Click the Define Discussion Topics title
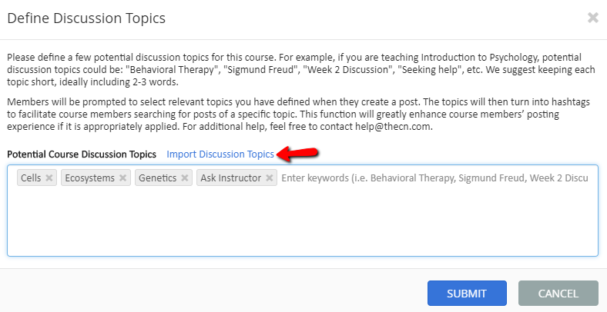 click(86, 18)
